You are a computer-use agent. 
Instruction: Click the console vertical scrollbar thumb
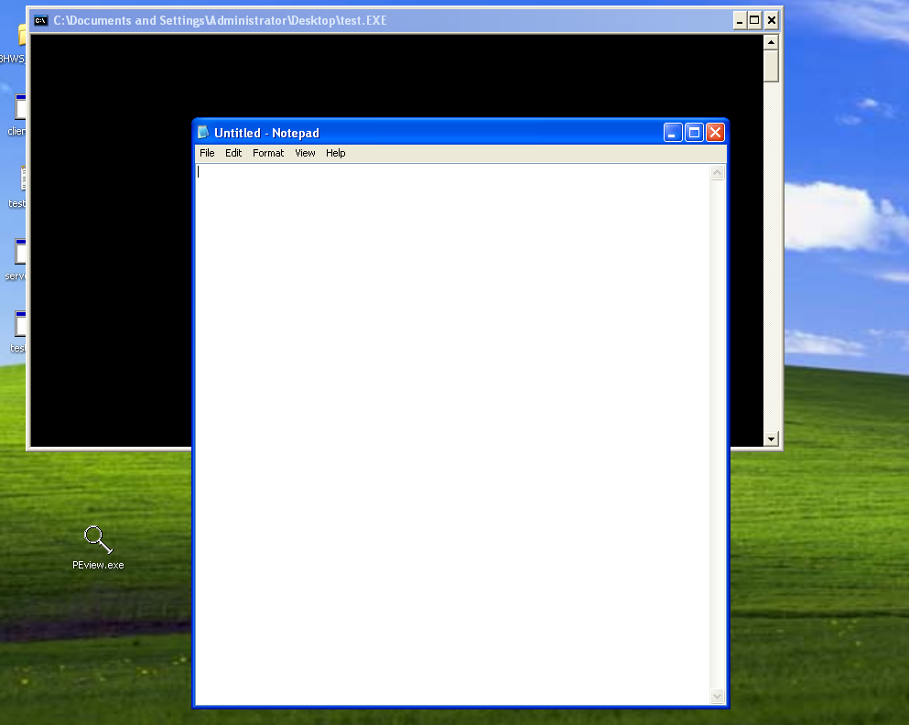[771, 66]
